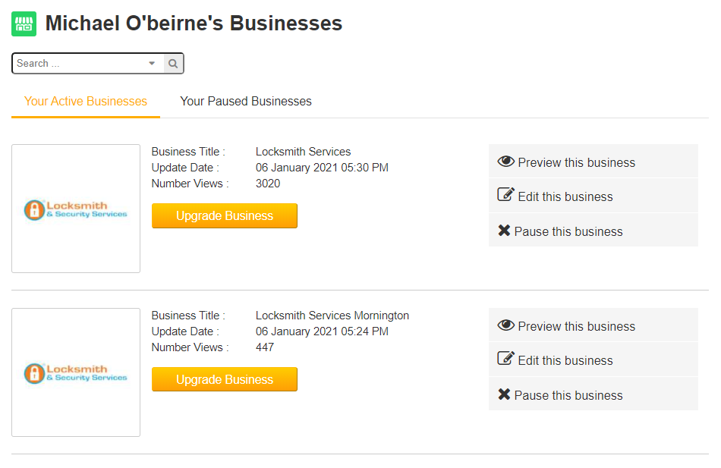Focus the Search text field
721x468 pixels.
point(77,64)
